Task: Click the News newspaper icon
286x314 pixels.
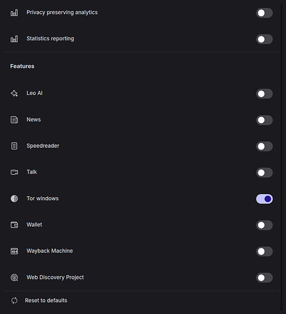Action: pos(14,120)
